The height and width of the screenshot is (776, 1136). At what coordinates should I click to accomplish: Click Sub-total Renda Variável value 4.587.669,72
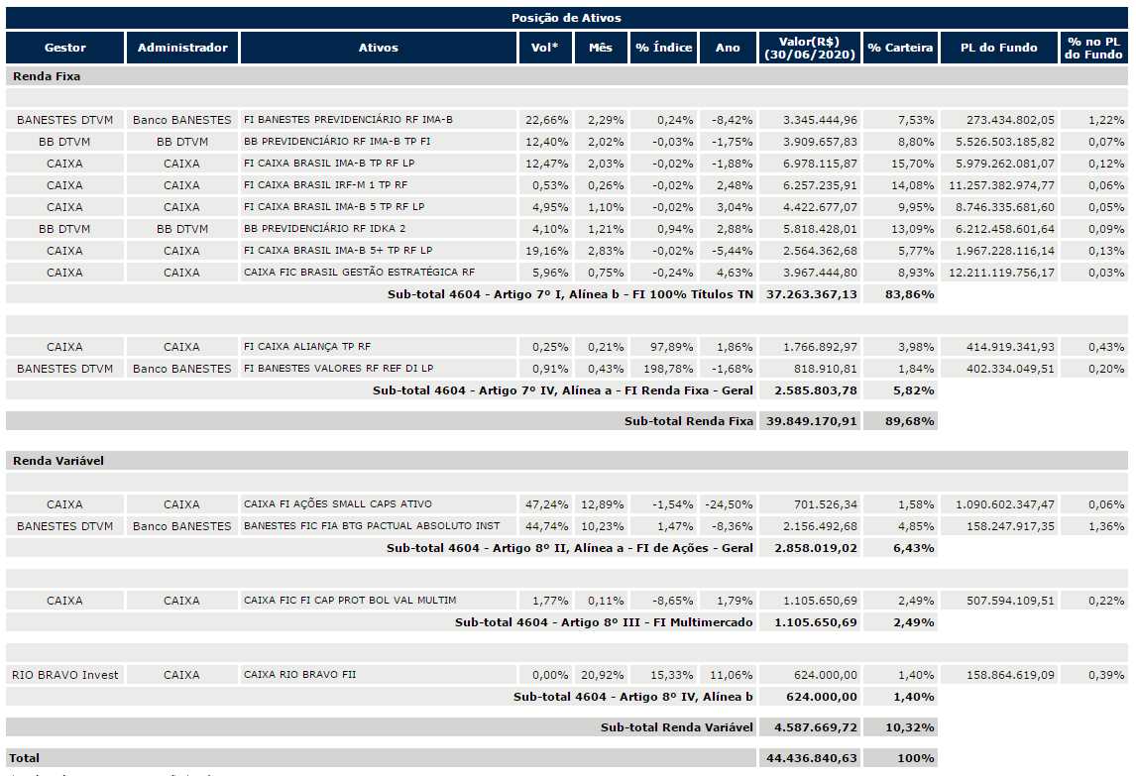click(816, 727)
